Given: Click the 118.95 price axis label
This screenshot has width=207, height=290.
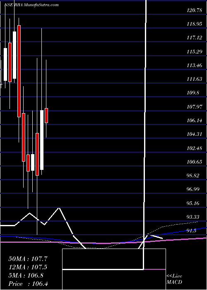Looking at the screenshot, I should (x=195, y=24).
